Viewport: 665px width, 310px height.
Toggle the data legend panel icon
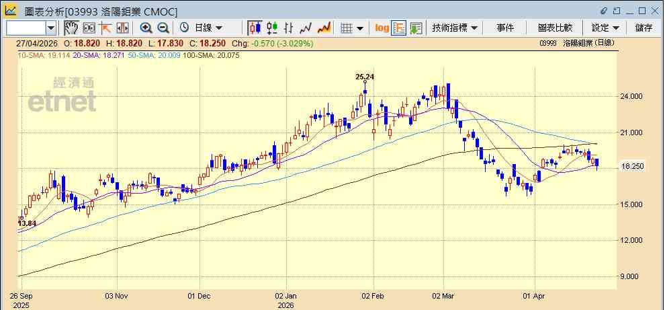pyautogui.click(x=398, y=28)
